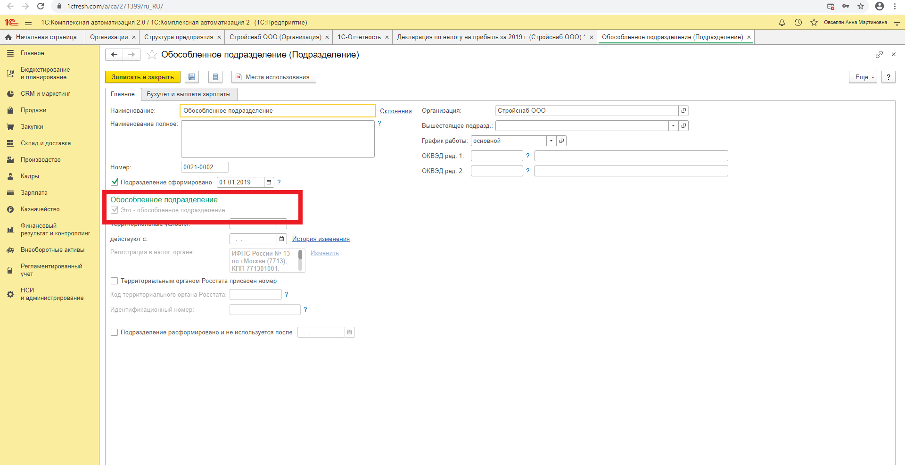
Task: Switch to 1С-Отчетность tab
Action: point(359,37)
